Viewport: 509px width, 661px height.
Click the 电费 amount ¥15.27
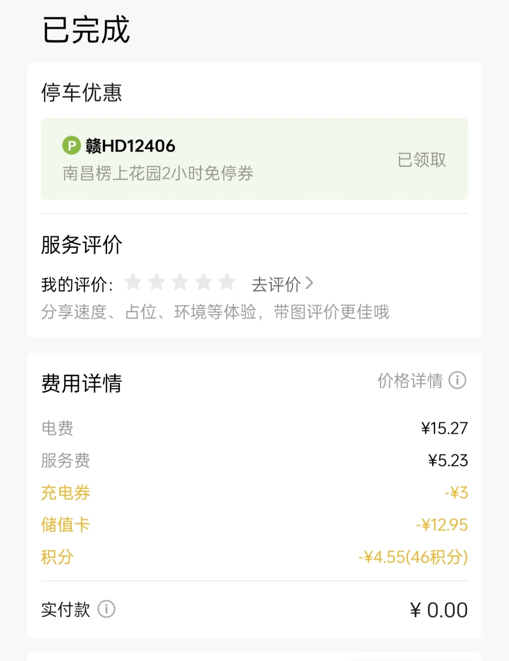444,428
